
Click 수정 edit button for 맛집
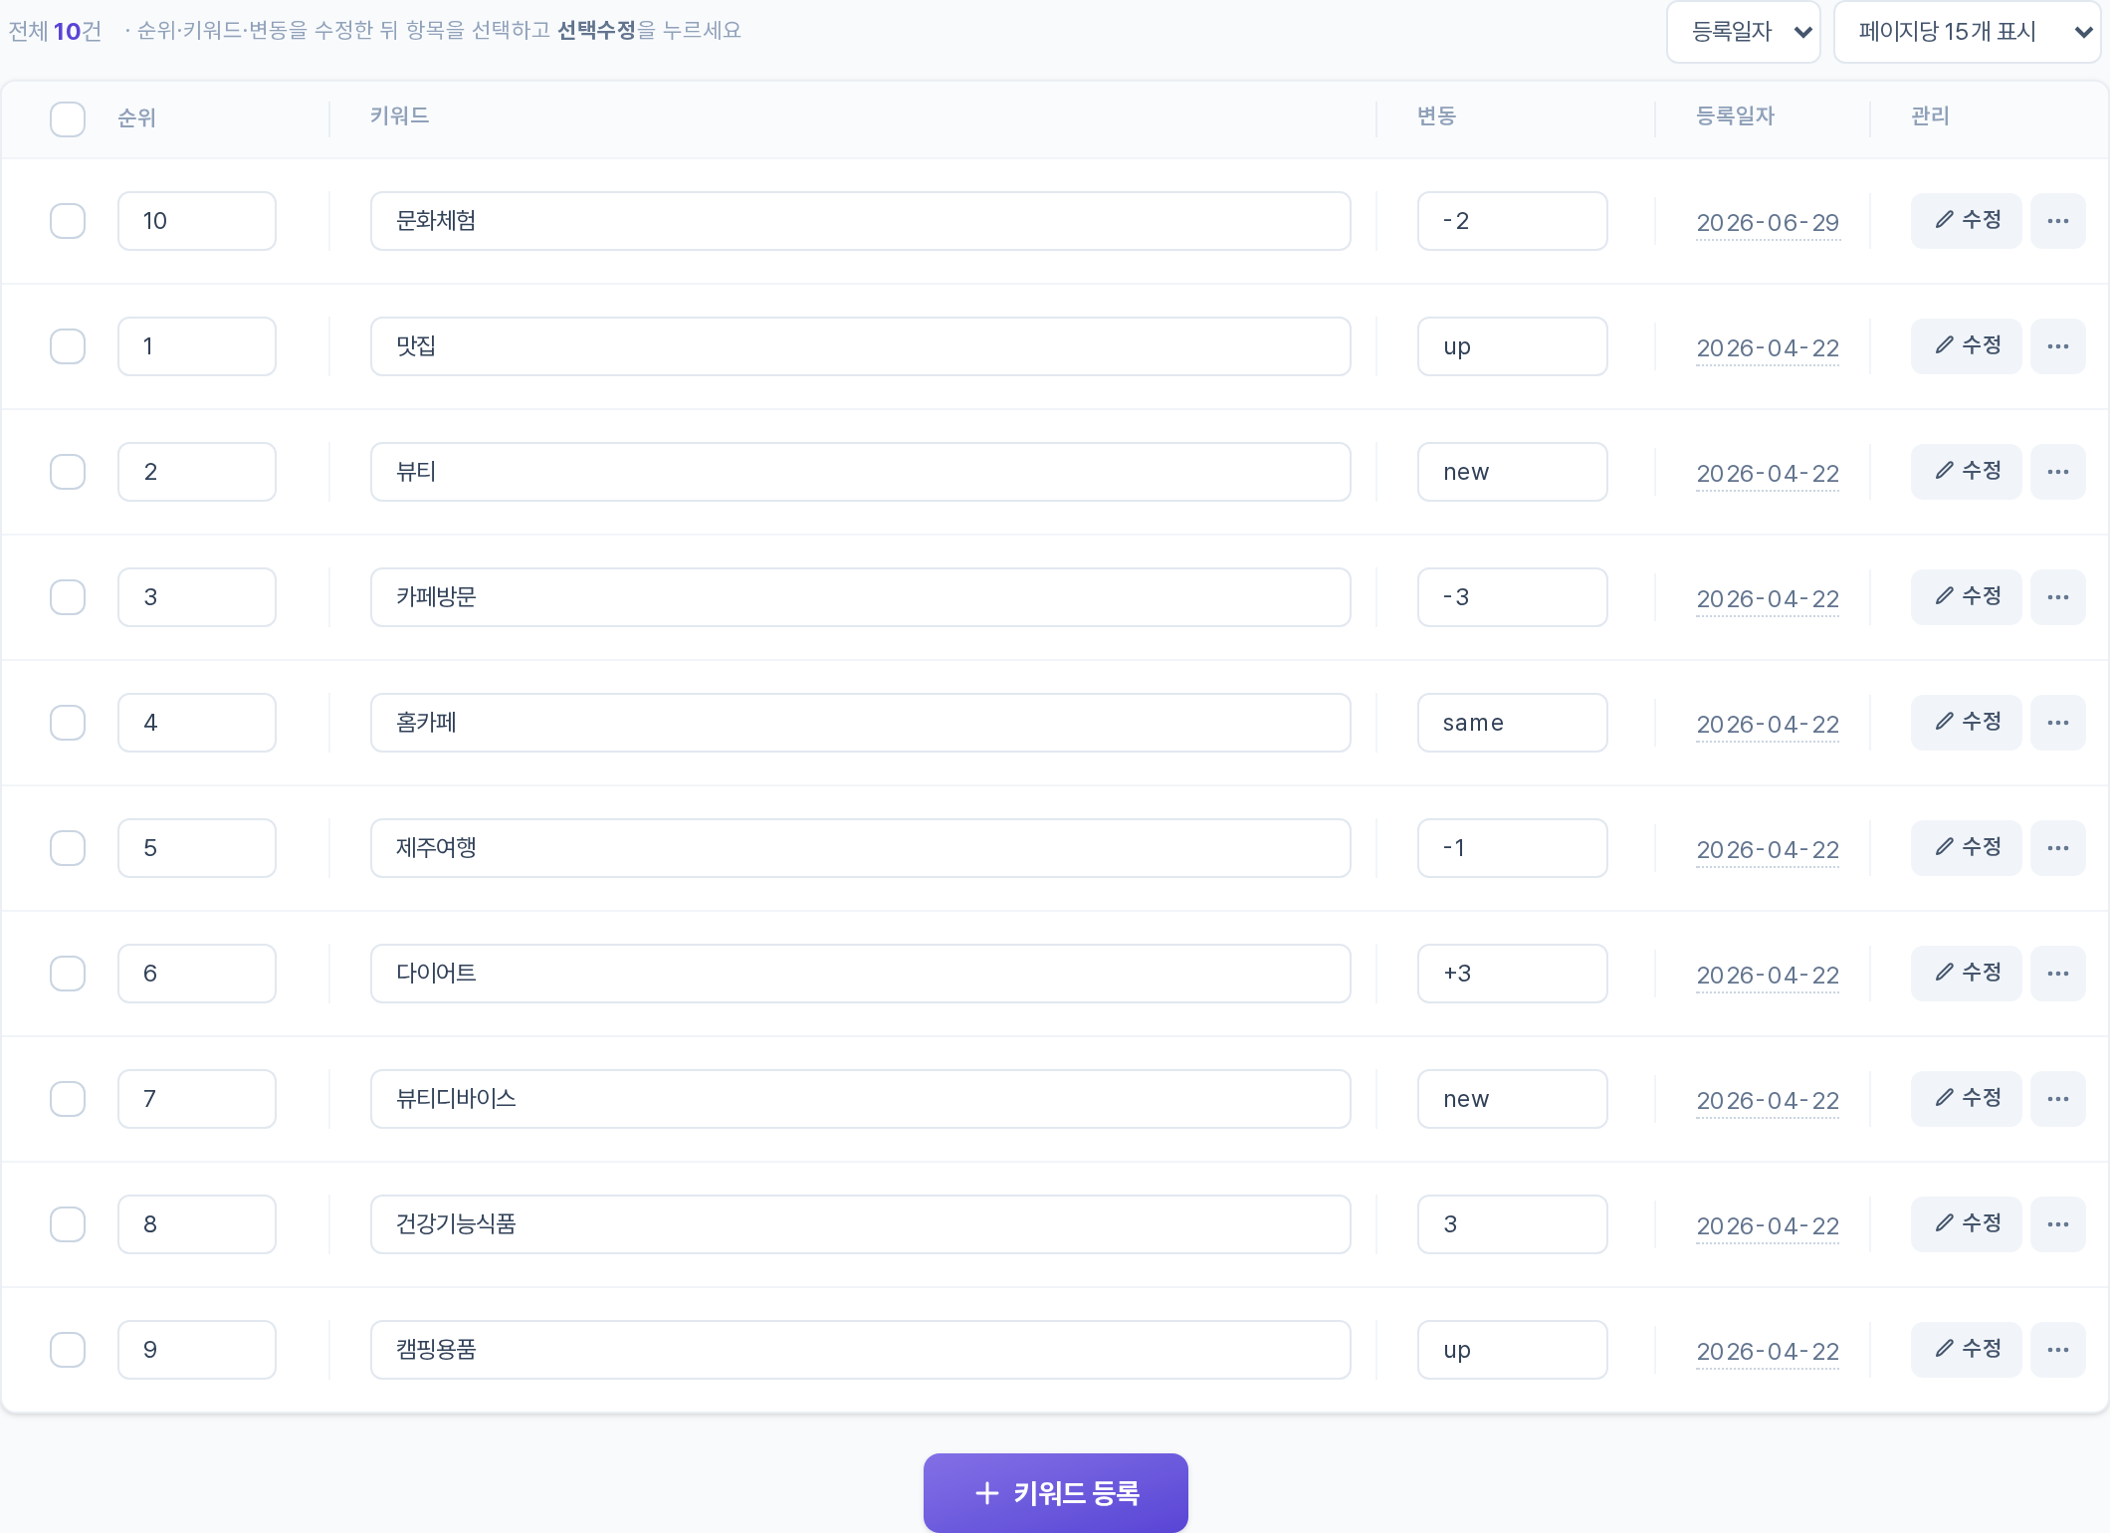(x=1966, y=346)
